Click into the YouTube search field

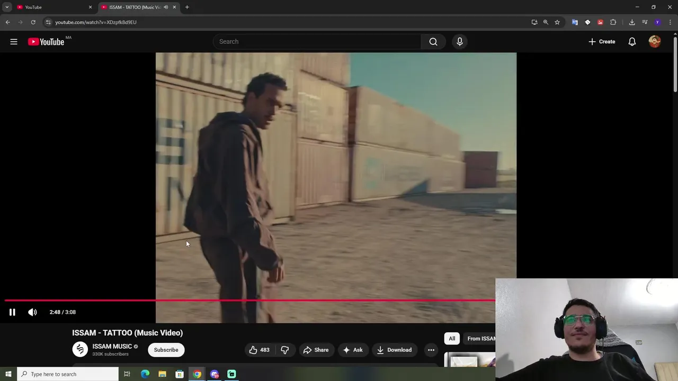(x=318, y=42)
